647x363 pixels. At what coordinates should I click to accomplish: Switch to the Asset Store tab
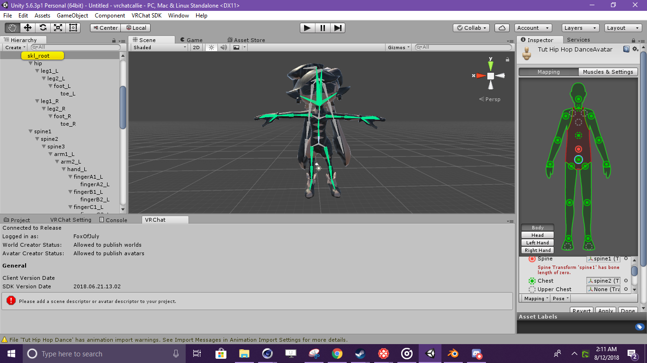coord(246,40)
